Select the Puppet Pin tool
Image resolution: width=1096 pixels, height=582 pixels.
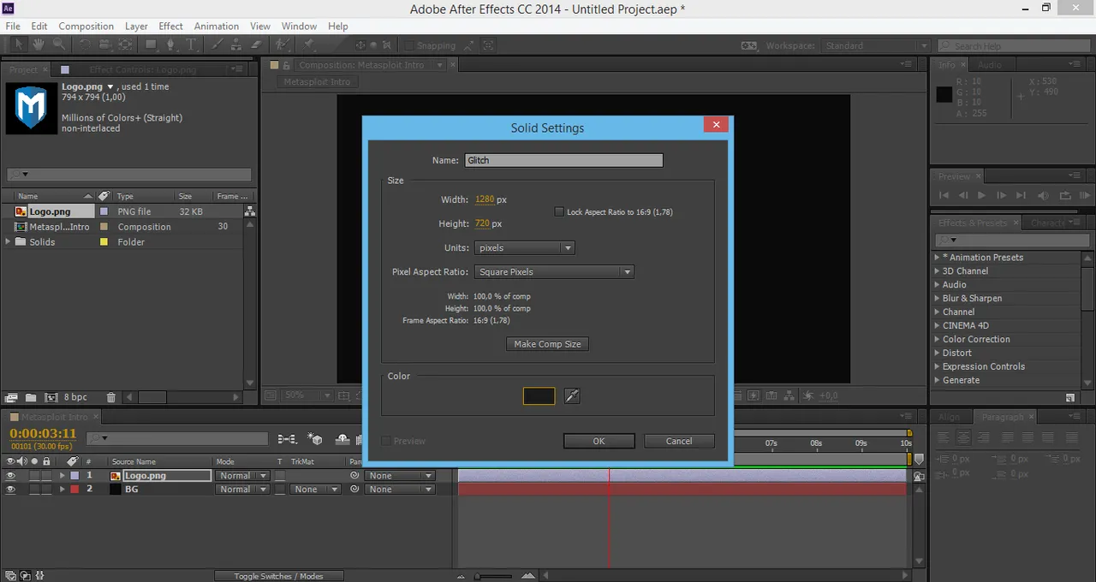pos(308,45)
